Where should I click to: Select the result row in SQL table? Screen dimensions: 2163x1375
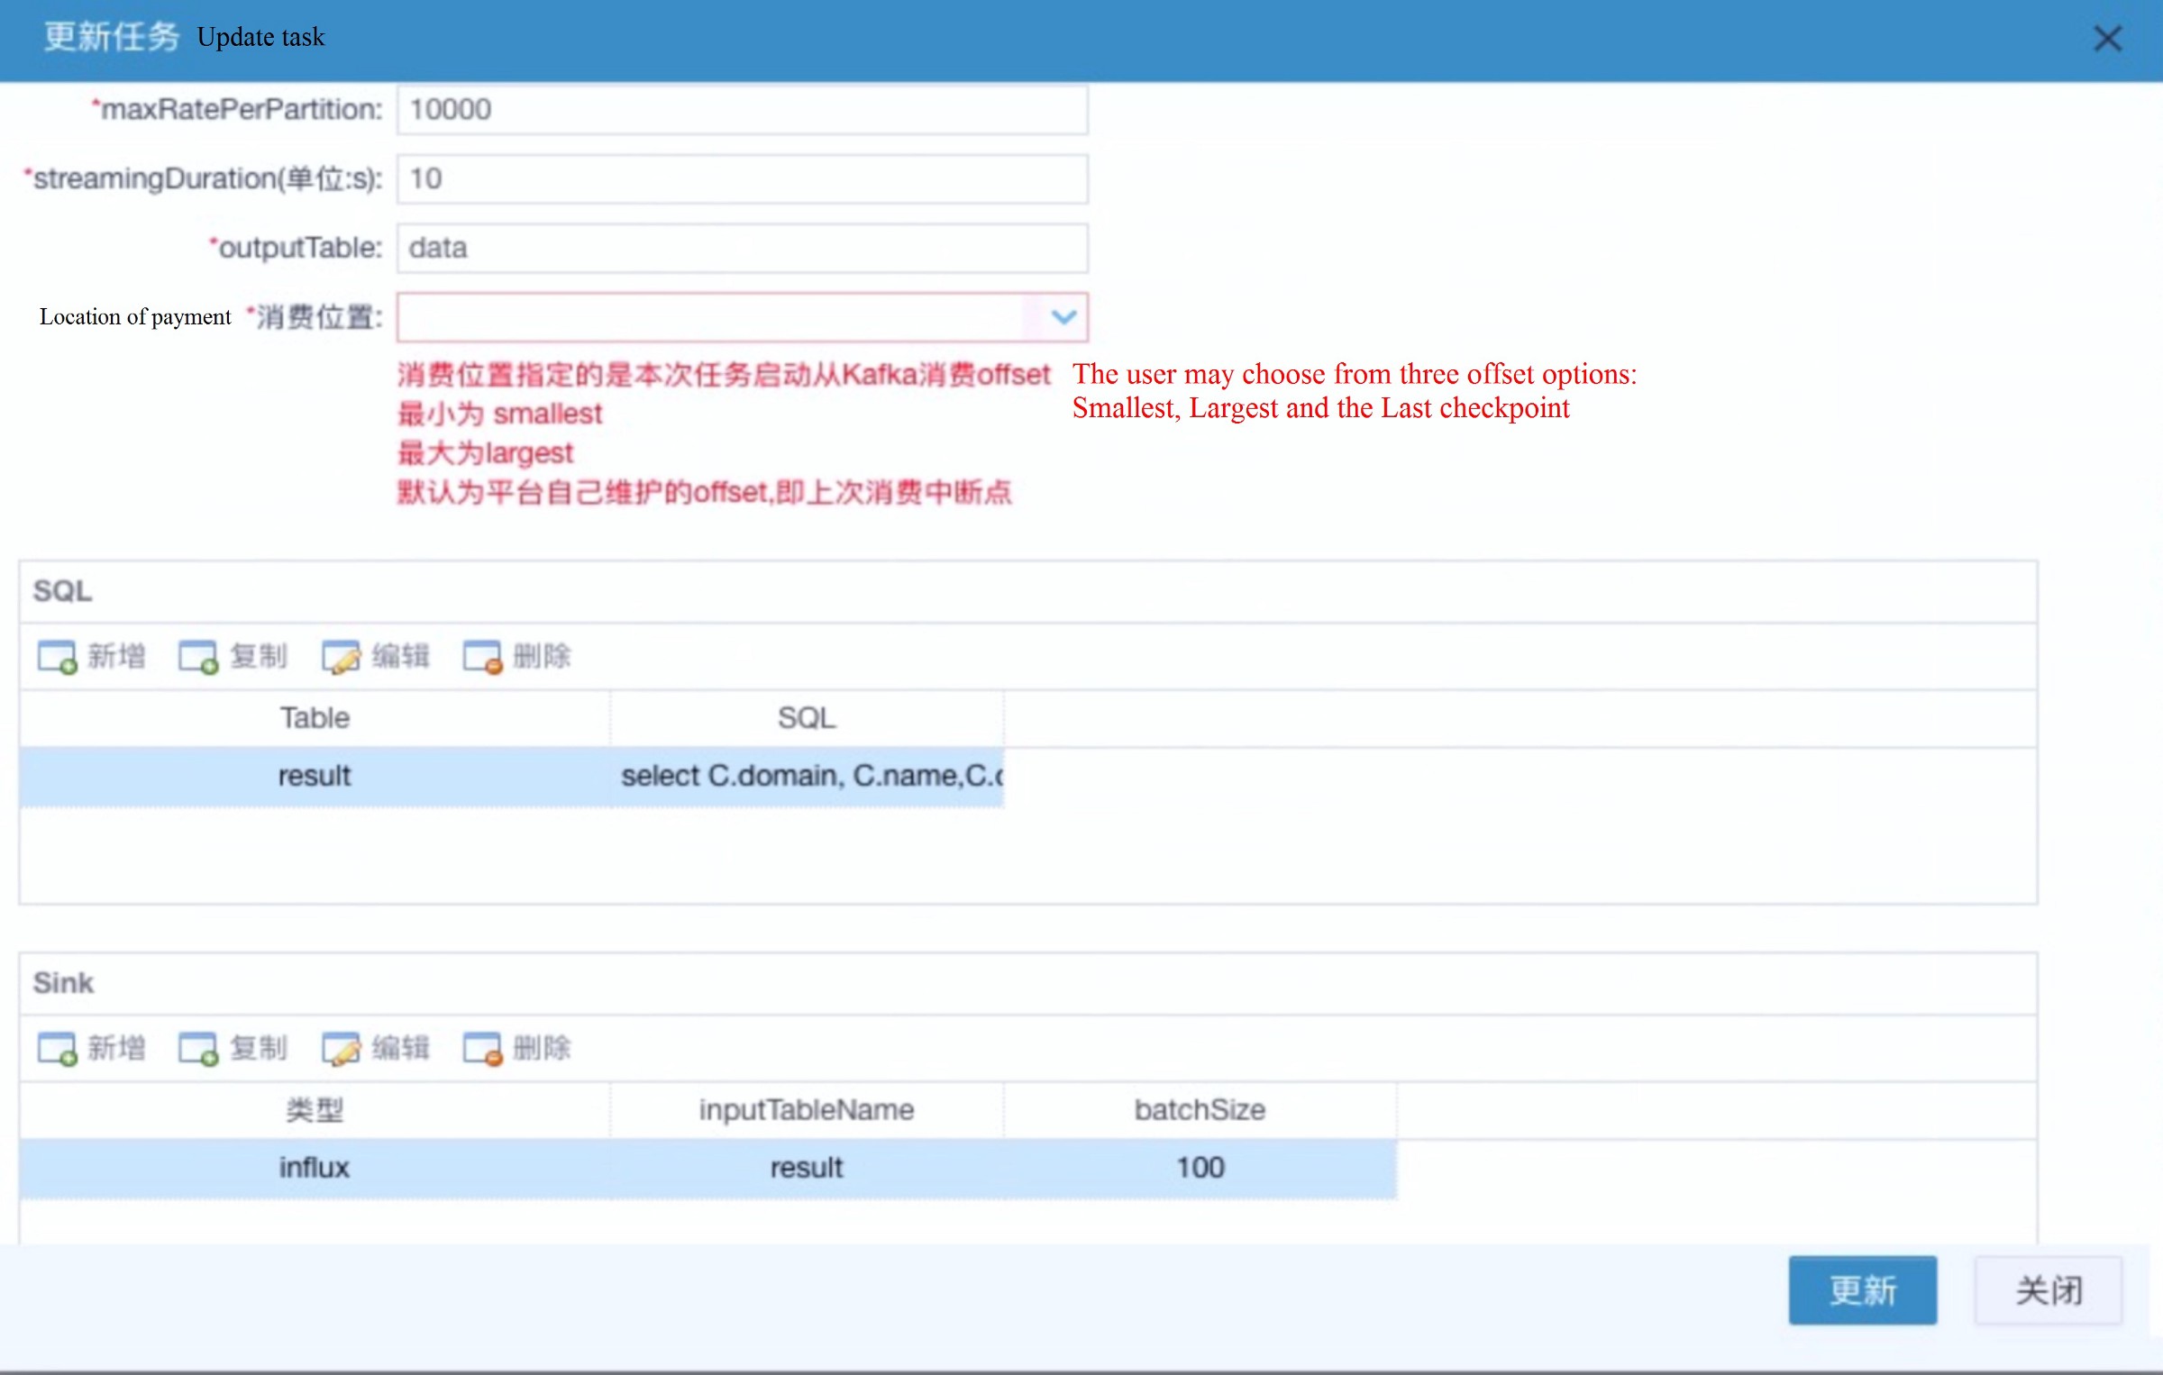314,776
